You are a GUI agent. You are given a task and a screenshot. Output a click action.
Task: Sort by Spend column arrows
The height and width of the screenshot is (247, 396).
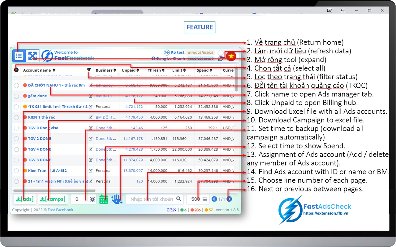(x=211, y=70)
